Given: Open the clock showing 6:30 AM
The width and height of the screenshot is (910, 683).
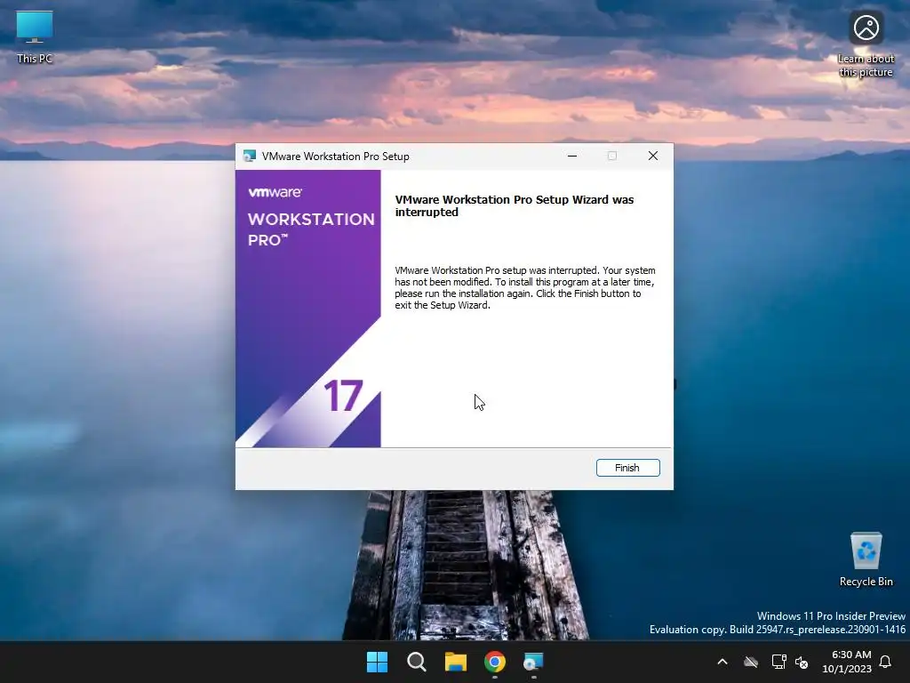Looking at the screenshot, I should tap(847, 662).
